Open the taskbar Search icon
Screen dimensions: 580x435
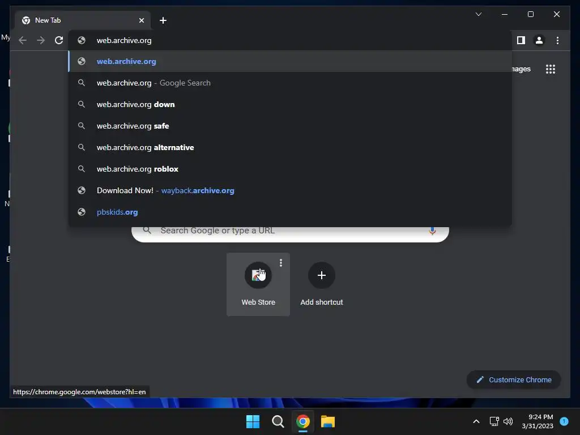pos(278,421)
